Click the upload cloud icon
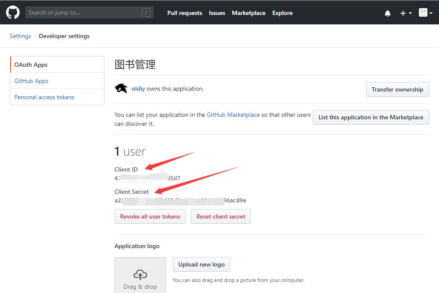The width and height of the screenshot is (439, 293). point(140,274)
